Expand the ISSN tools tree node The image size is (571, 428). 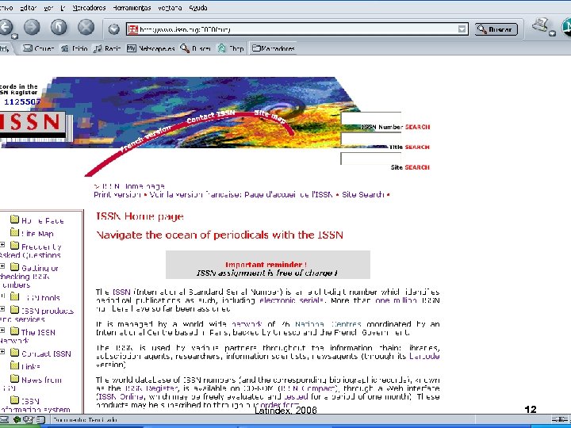pyautogui.click(x=2, y=296)
